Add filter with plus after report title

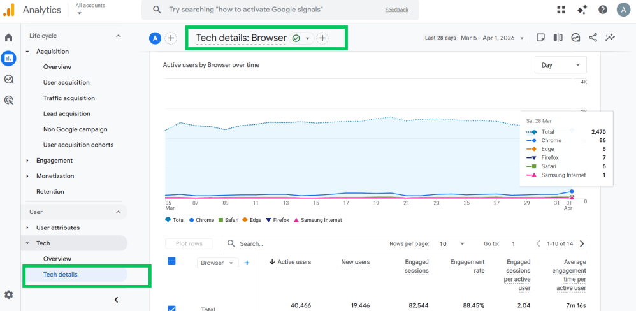pyautogui.click(x=322, y=38)
